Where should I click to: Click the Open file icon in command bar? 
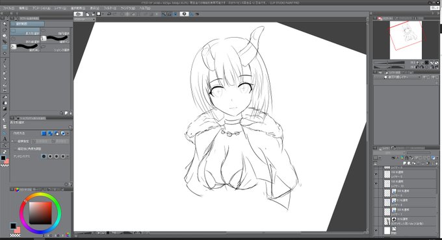click(x=93, y=14)
